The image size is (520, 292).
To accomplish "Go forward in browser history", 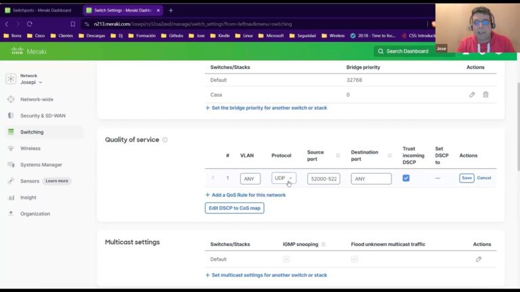I will pos(18,24).
